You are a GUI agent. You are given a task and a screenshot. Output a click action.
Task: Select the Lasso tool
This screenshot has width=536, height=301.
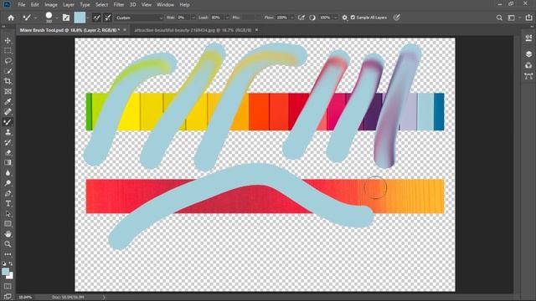(8, 61)
